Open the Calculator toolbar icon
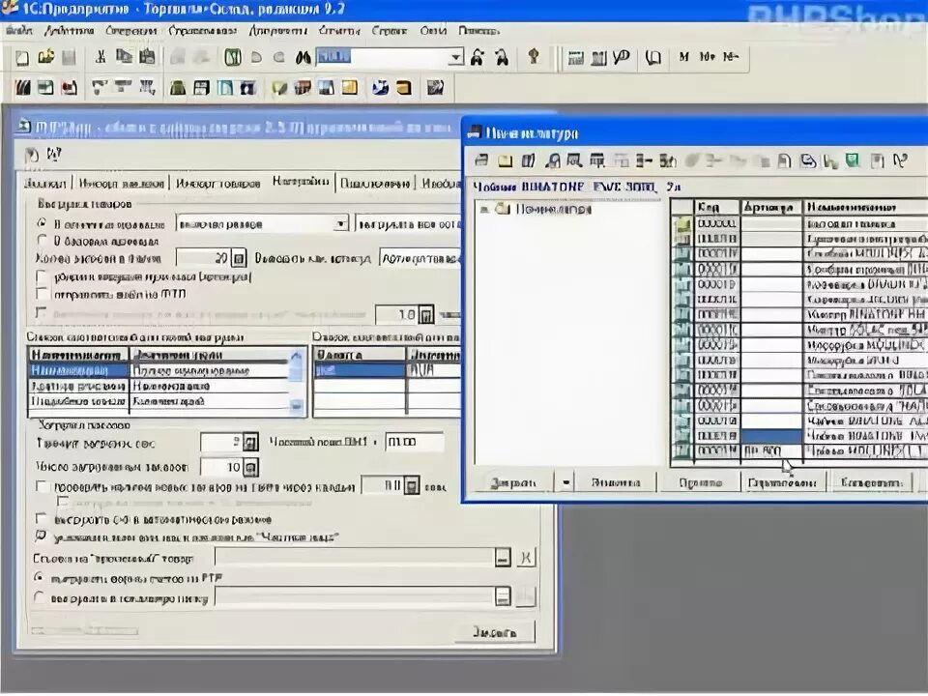The width and height of the screenshot is (928, 696). coord(575,57)
